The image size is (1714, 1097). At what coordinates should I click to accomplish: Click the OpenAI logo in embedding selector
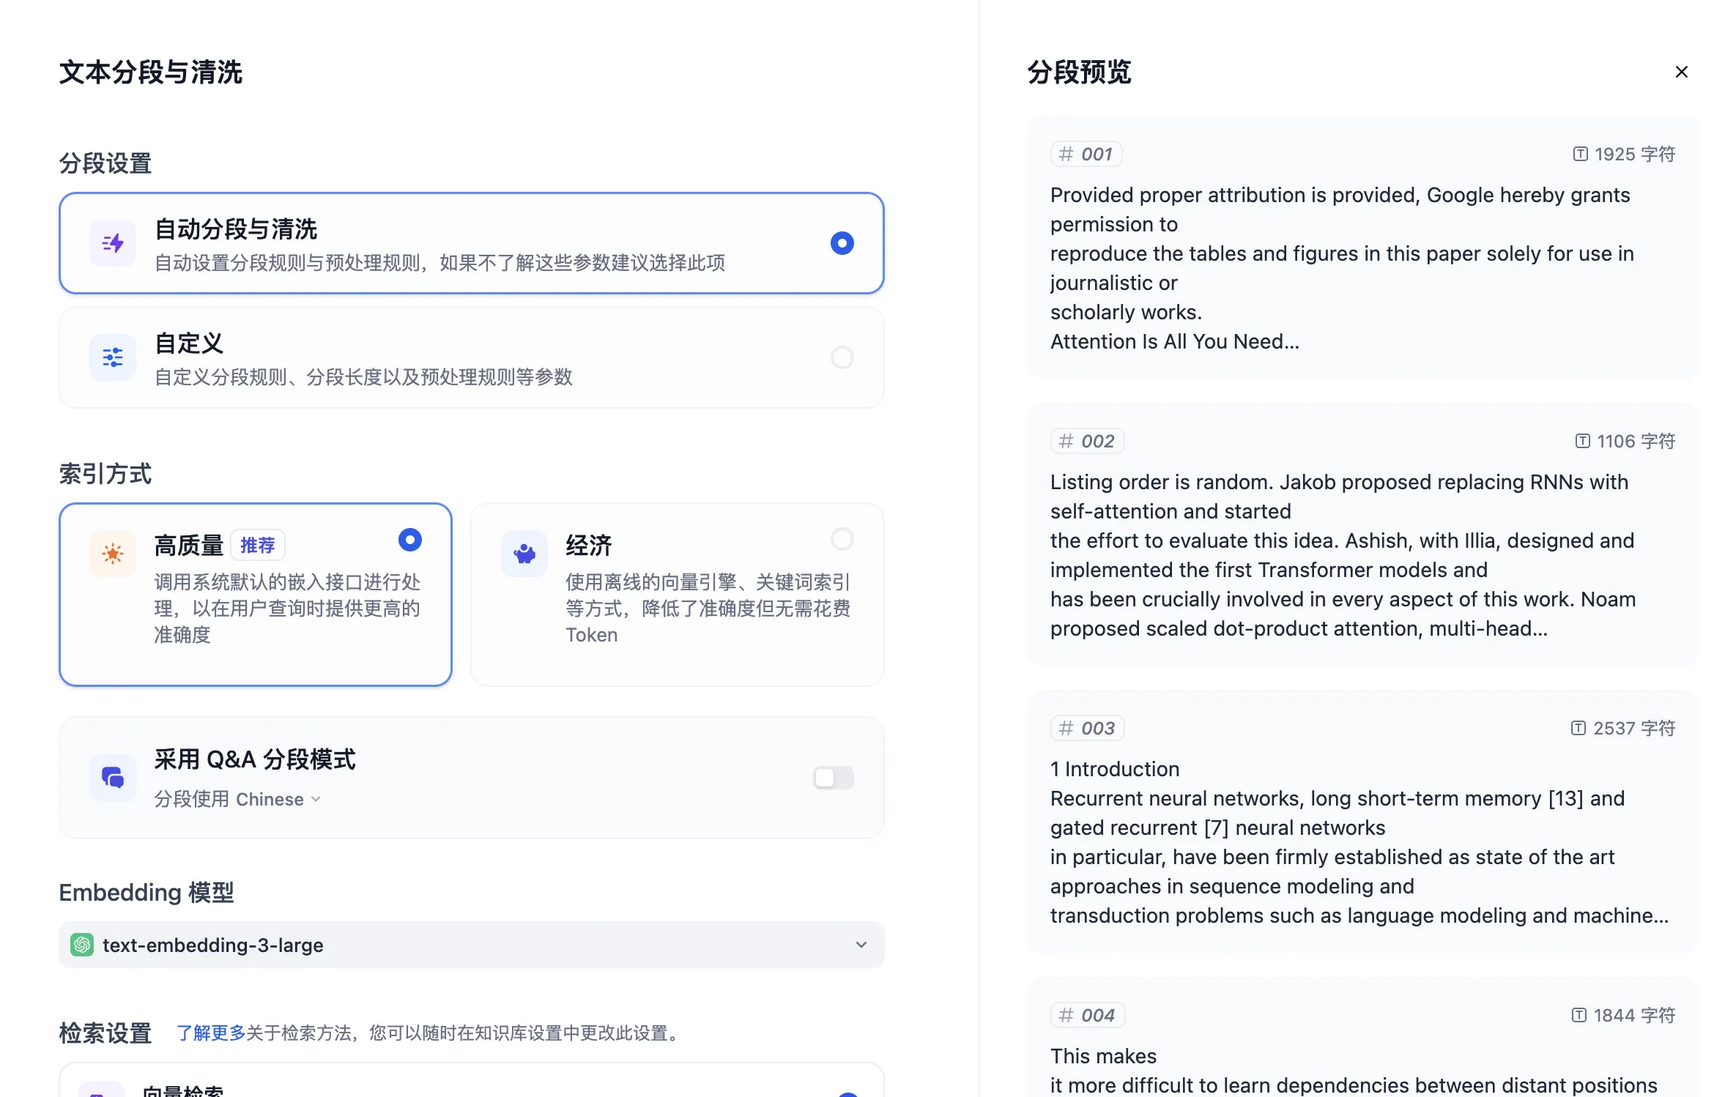[82, 945]
